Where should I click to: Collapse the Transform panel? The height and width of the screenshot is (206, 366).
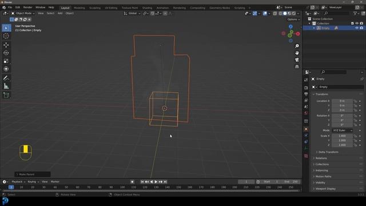click(x=321, y=94)
